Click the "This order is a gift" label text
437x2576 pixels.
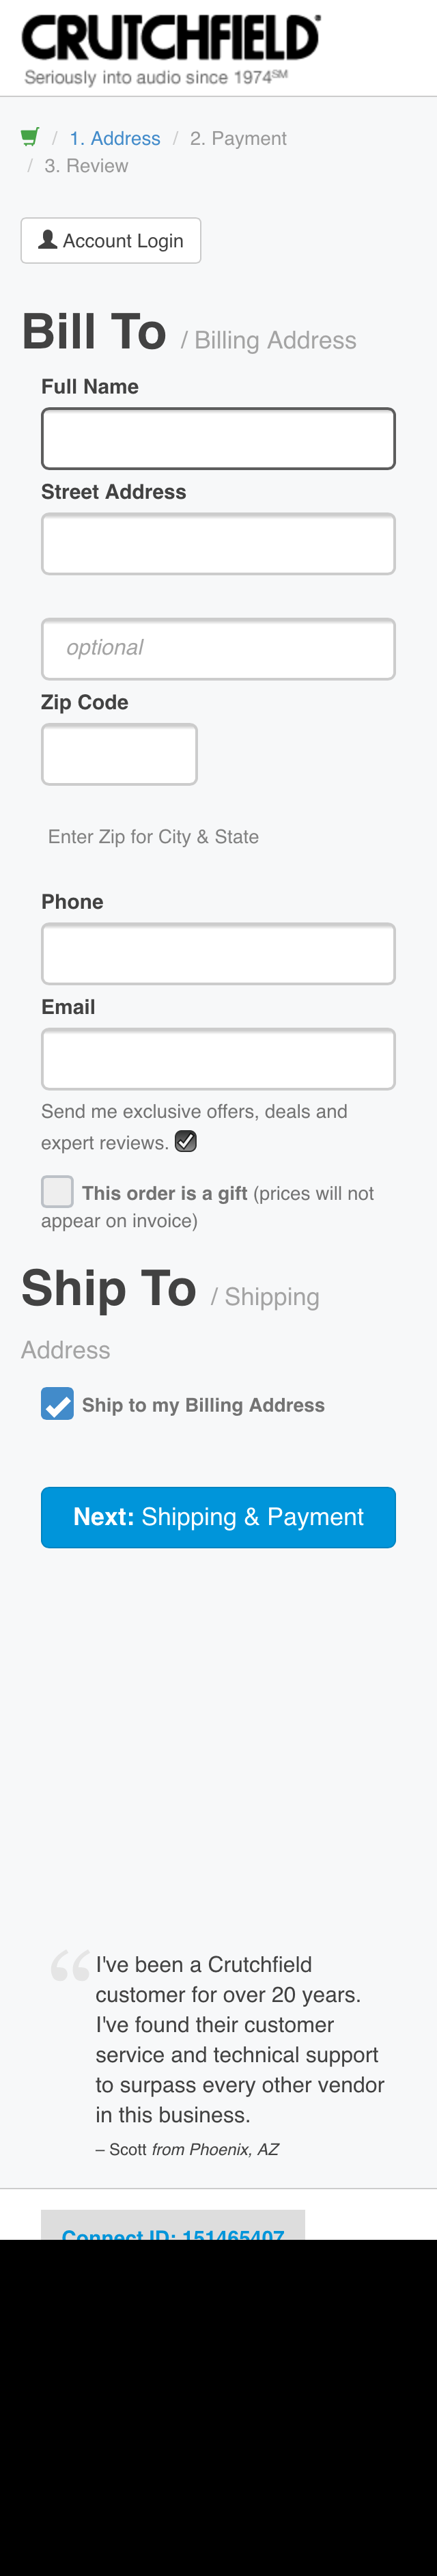[x=165, y=1193]
